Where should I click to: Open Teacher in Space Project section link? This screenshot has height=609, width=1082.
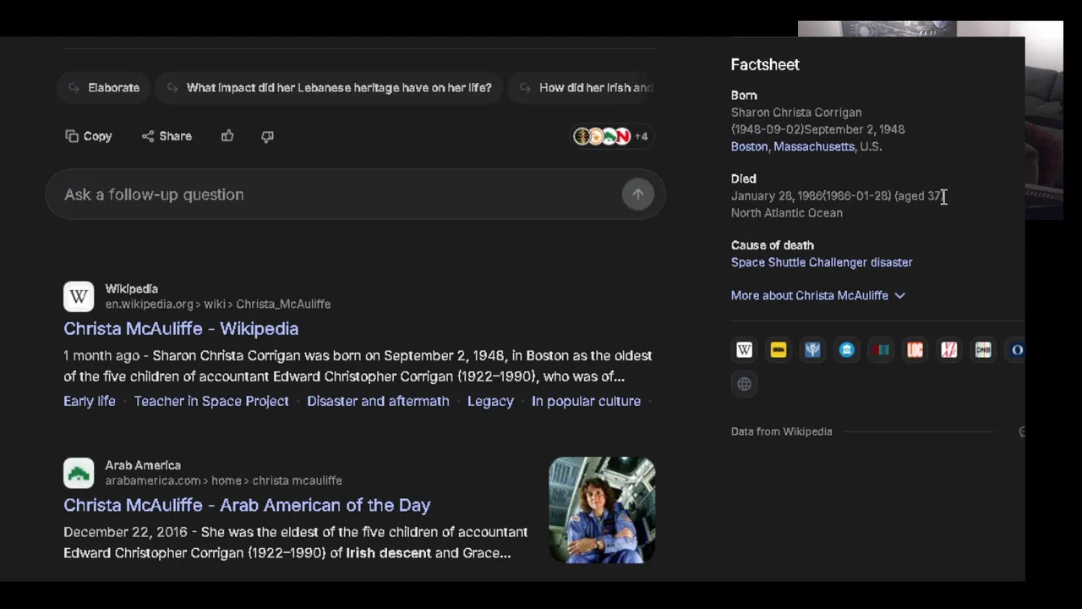pyautogui.click(x=211, y=401)
